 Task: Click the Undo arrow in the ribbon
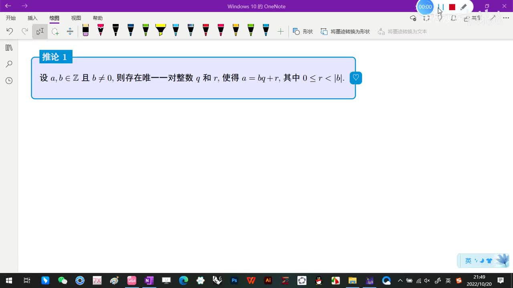pyautogui.click(x=10, y=31)
